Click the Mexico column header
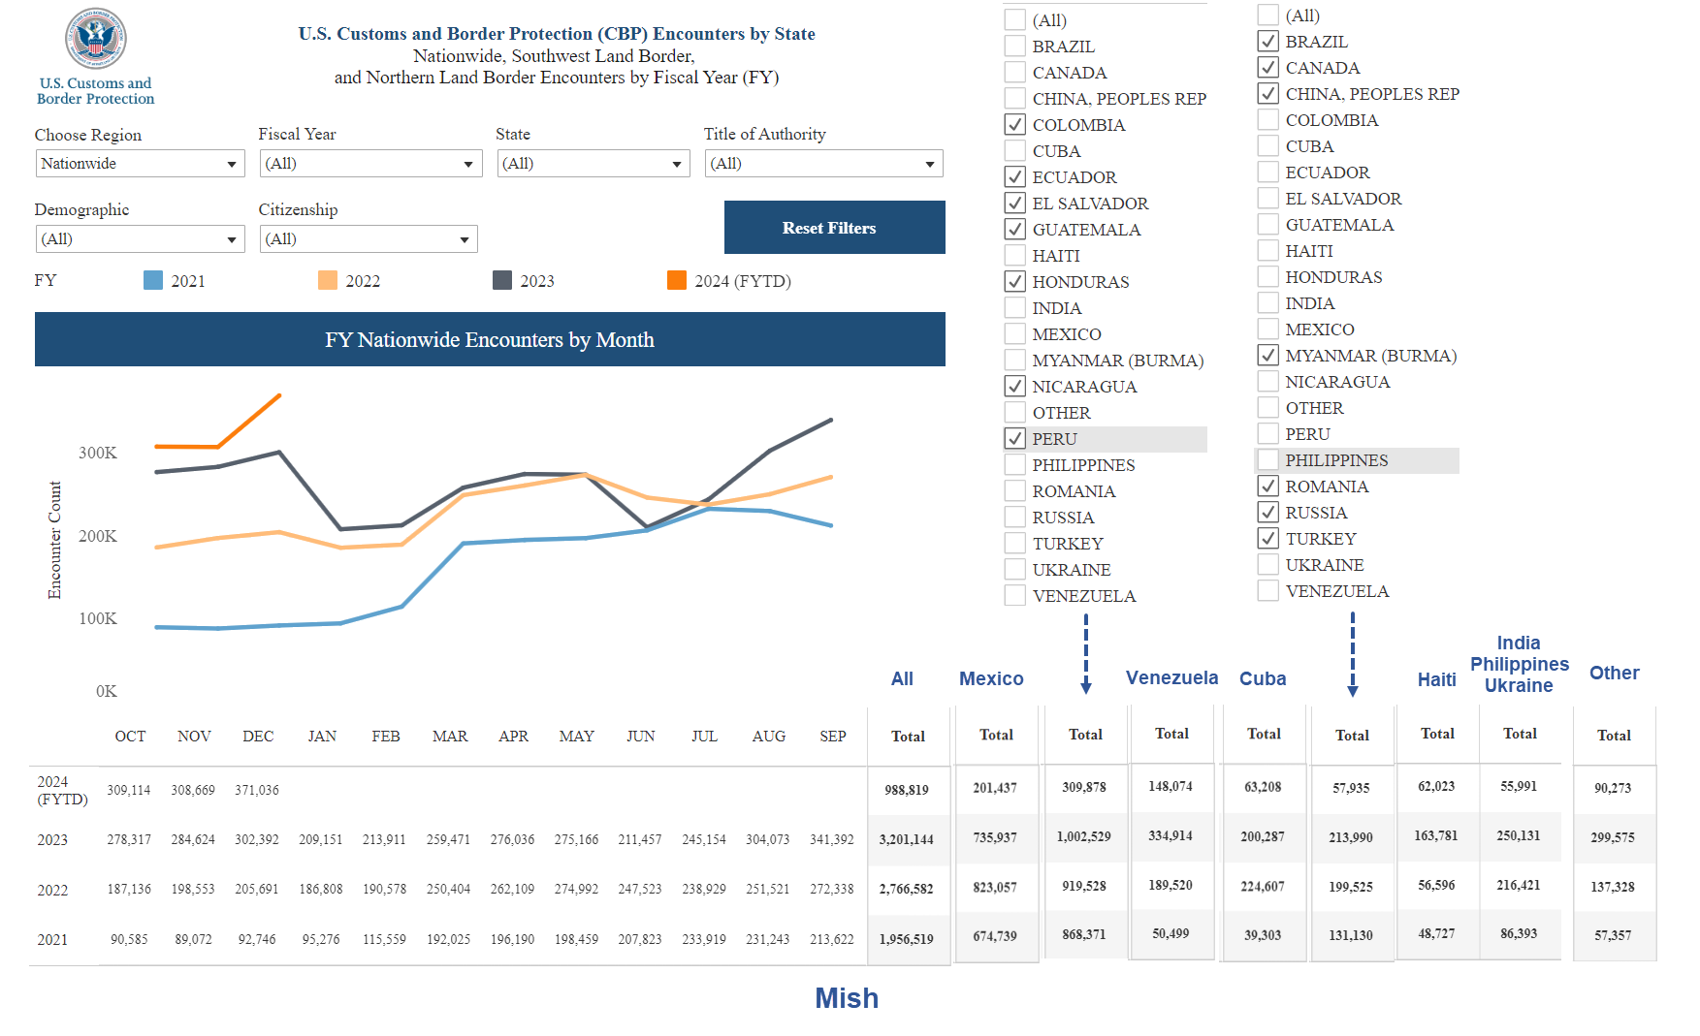1700x1036 pixels. [991, 678]
